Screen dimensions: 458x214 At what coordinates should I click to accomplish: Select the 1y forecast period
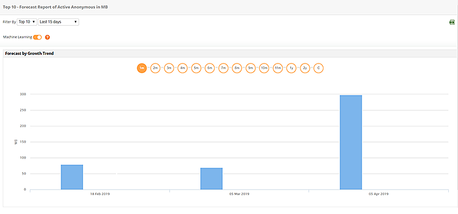[x=291, y=68]
